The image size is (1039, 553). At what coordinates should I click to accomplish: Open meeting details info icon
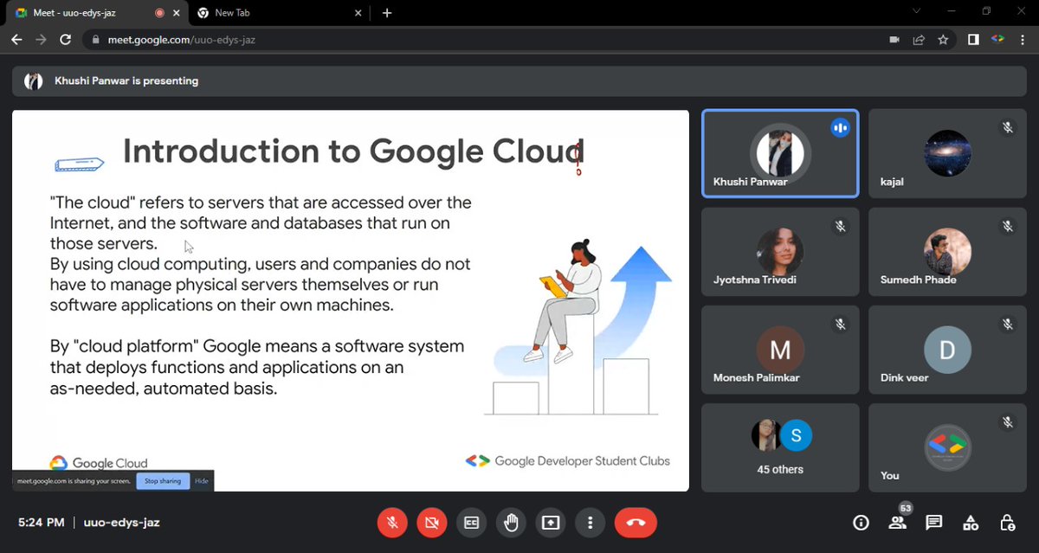[x=861, y=523]
